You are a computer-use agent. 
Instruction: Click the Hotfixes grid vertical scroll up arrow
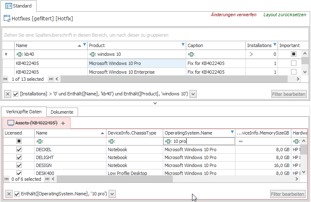tap(305, 53)
